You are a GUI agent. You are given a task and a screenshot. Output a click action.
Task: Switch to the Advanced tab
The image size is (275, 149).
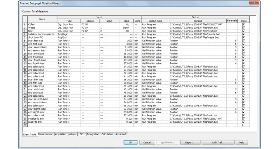coord(121,134)
